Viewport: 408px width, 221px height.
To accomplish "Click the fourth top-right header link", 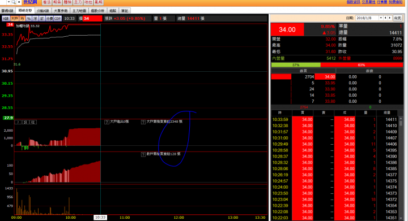I will [x=396, y=2].
